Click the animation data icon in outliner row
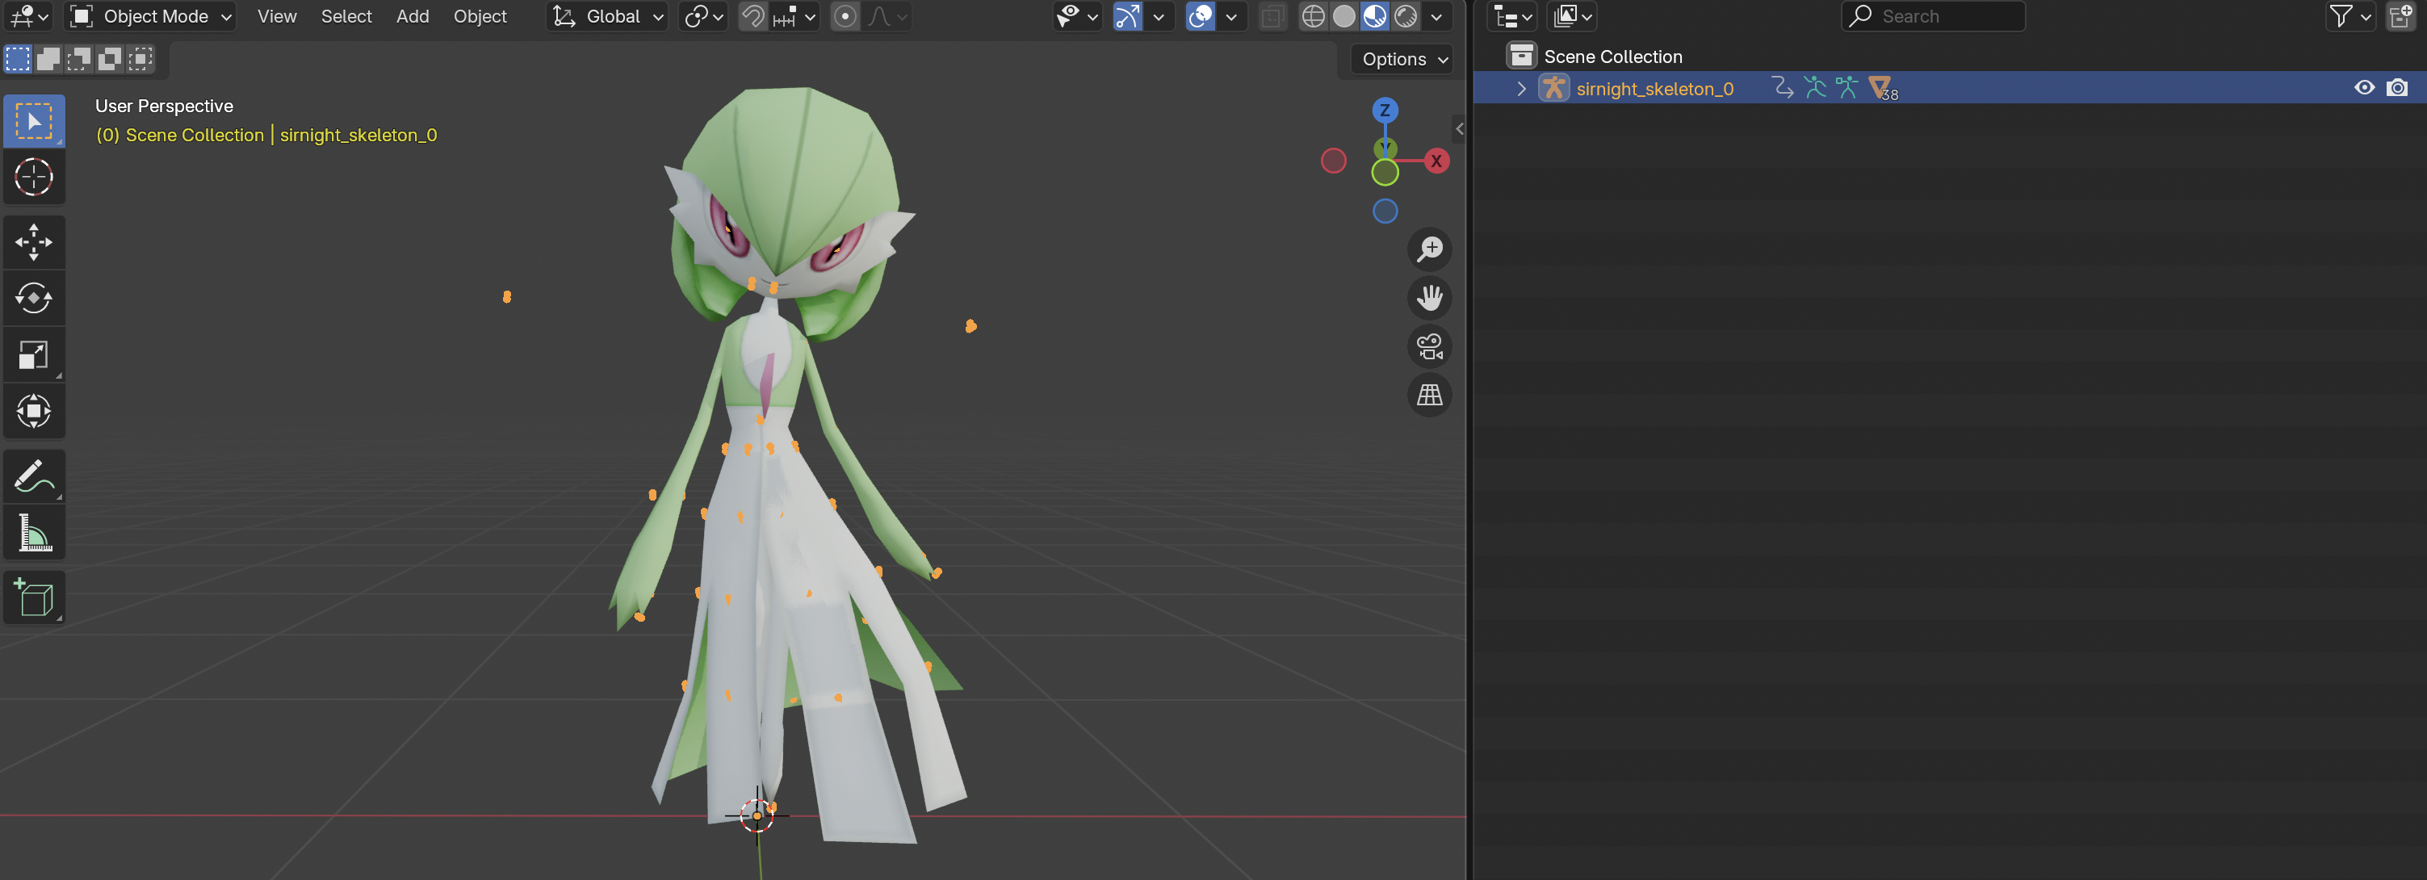The image size is (2427, 880). [x=1783, y=89]
